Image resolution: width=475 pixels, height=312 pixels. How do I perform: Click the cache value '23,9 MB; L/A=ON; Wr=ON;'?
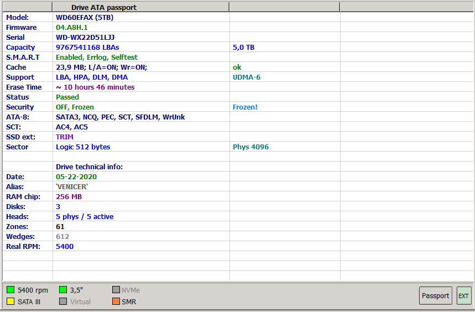point(102,67)
